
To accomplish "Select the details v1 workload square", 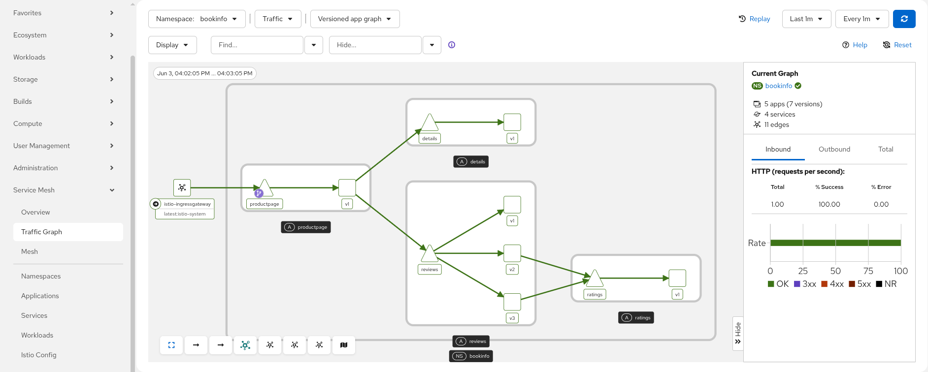I will point(512,122).
